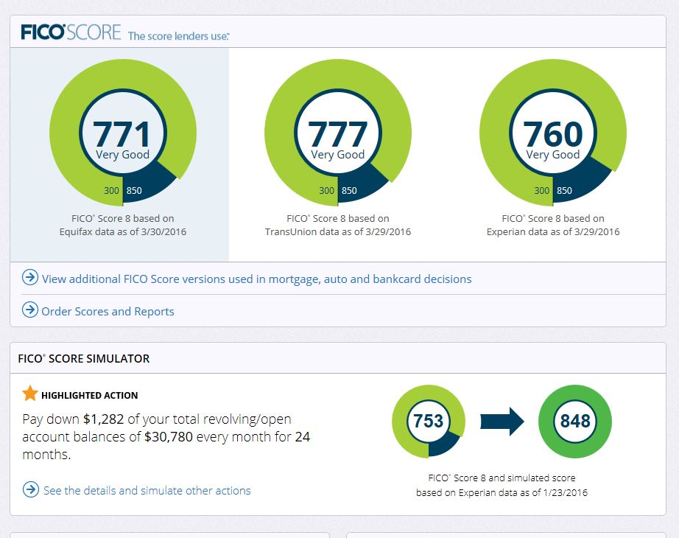Select the Experian 760 score gauge

(552, 133)
